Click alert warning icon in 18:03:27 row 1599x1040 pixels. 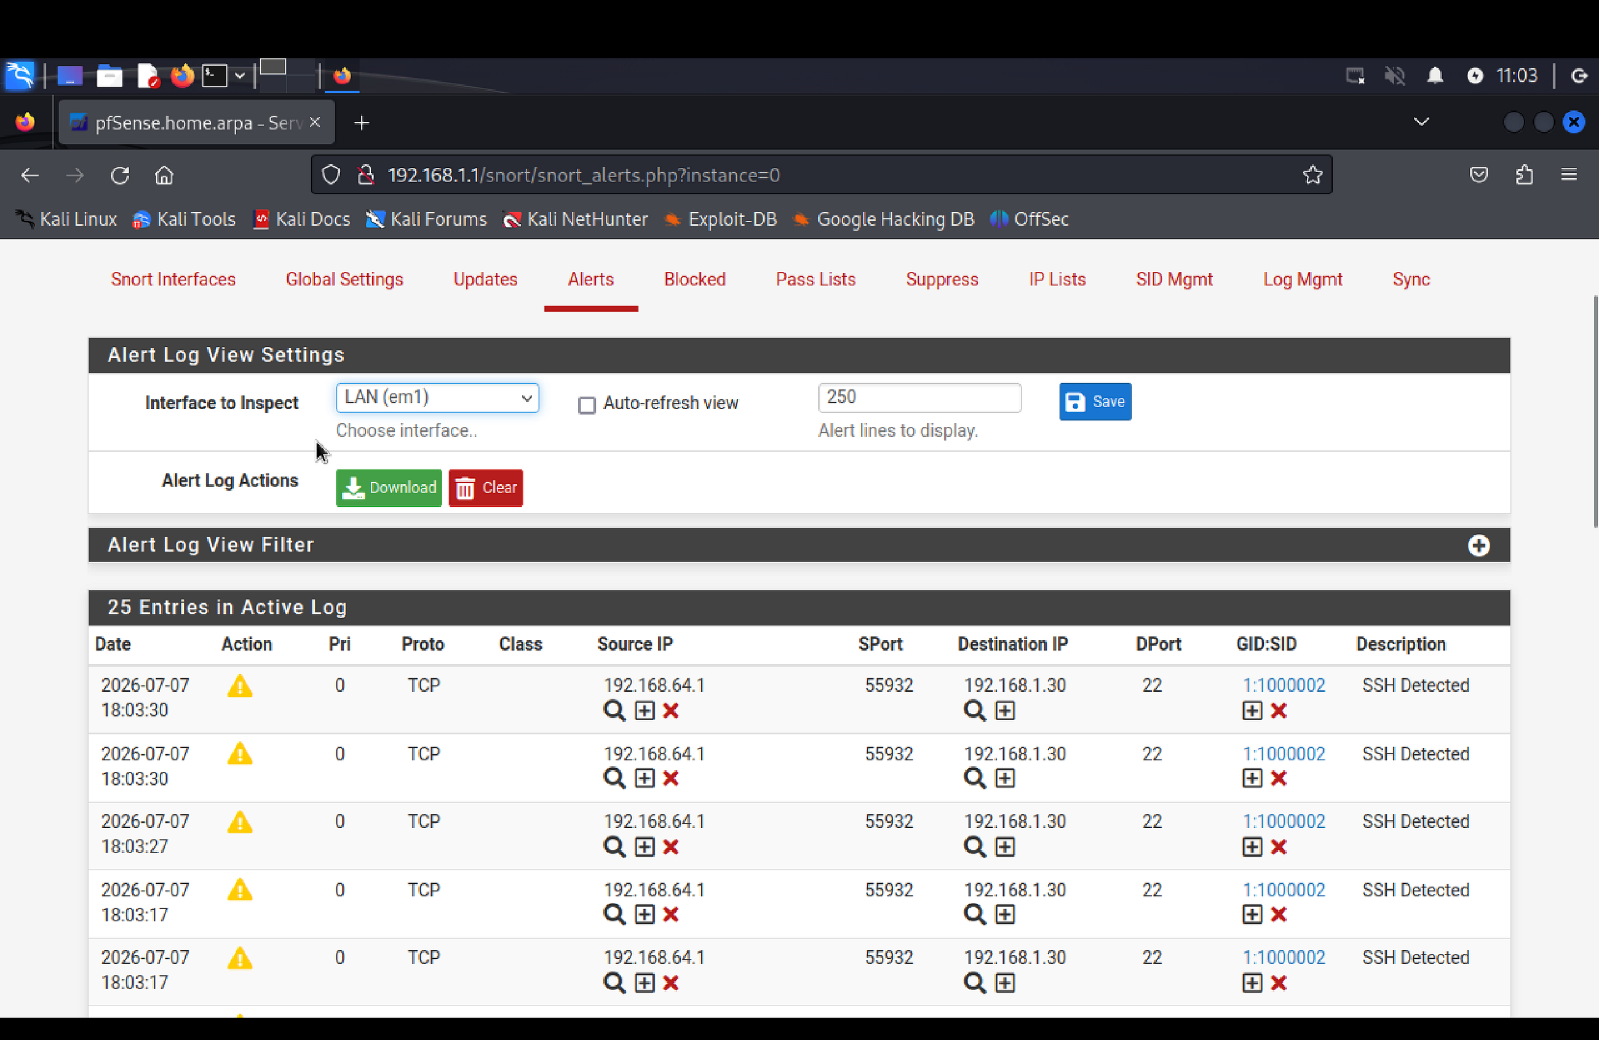[x=240, y=822]
